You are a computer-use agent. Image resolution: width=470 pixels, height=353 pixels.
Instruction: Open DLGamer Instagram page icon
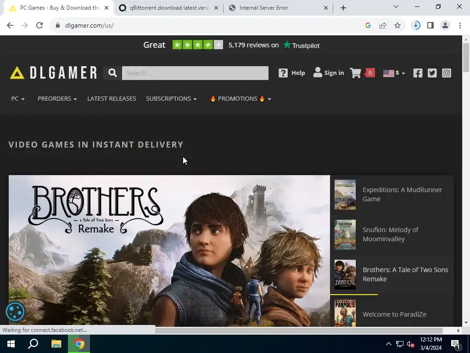446,73
